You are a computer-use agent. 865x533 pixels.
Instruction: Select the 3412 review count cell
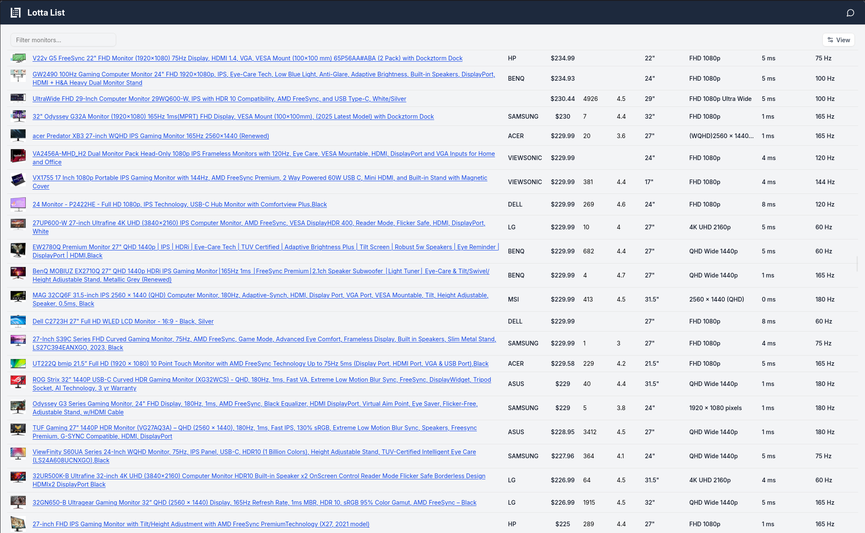[x=590, y=432]
